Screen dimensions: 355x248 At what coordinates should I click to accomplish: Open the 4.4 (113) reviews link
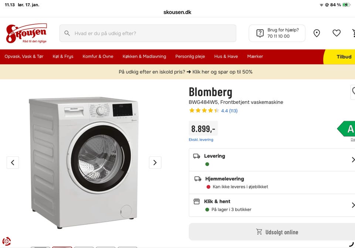[229, 111]
